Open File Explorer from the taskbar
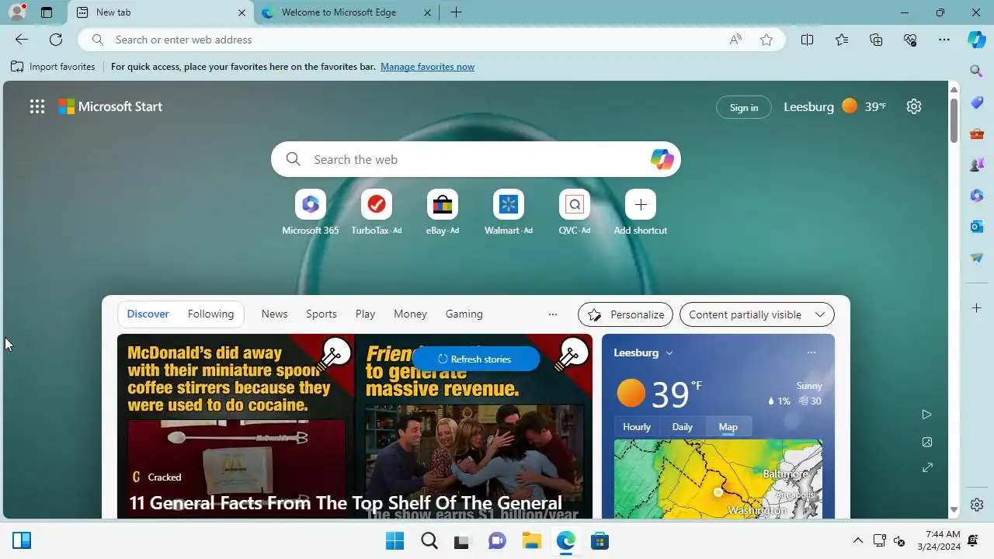This screenshot has width=994, height=559. pos(531,541)
